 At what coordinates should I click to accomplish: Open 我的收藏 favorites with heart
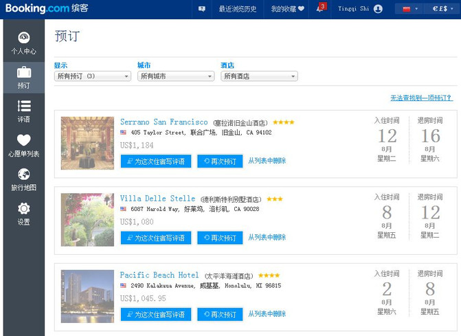(x=288, y=9)
